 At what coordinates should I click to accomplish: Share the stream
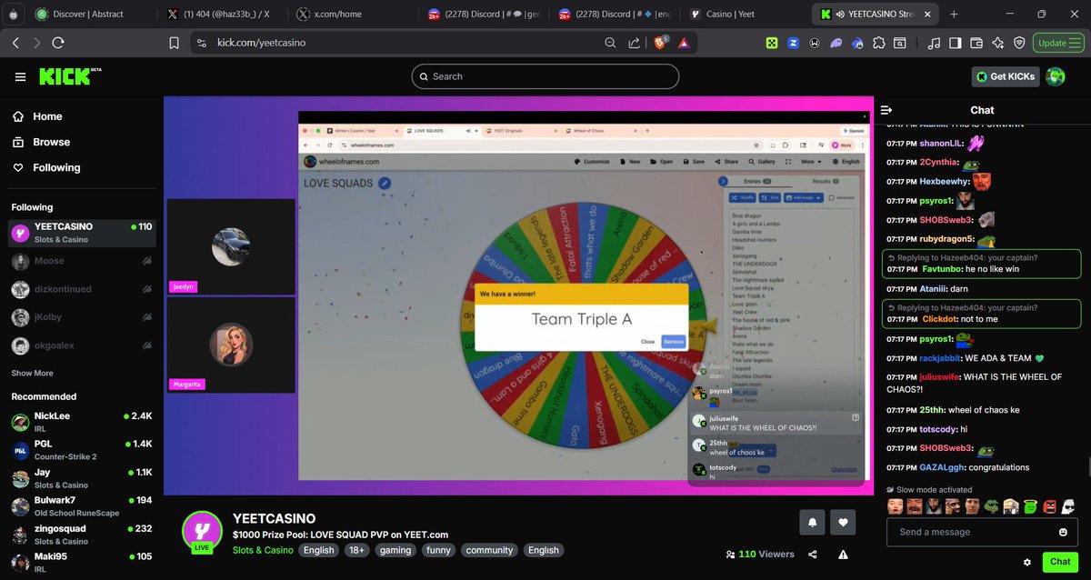click(x=813, y=555)
